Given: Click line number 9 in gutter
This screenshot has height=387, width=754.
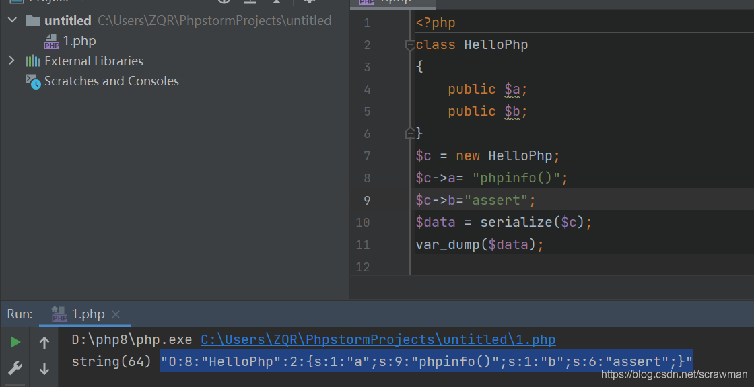Looking at the screenshot, I should click(367, 200).
